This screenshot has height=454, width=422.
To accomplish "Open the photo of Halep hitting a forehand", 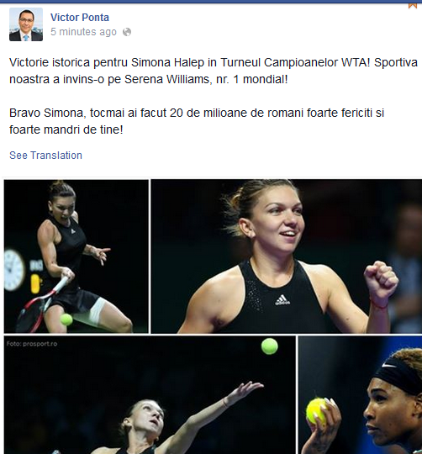I will pyautogui.click(x=76, y=256).
